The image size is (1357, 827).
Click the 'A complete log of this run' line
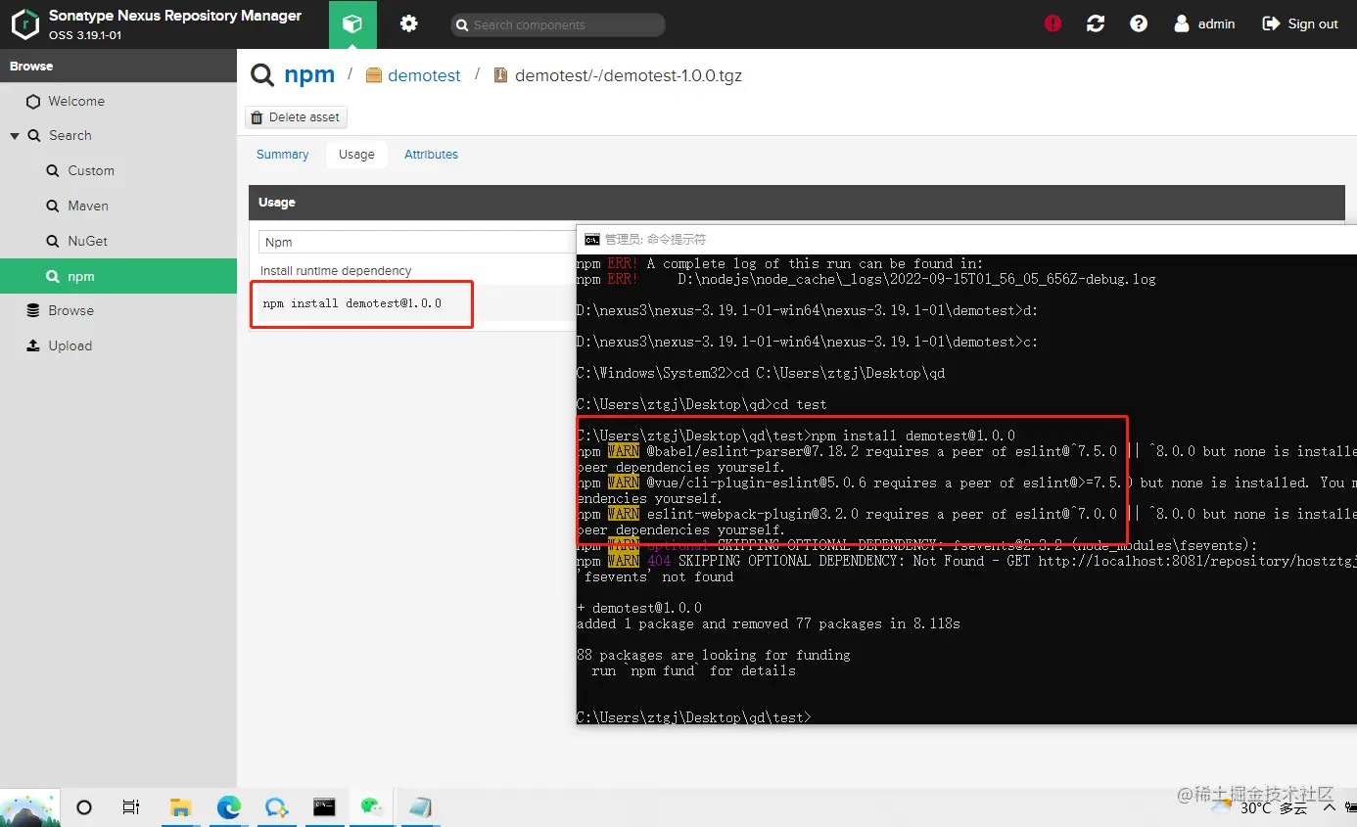pos(780,263)
